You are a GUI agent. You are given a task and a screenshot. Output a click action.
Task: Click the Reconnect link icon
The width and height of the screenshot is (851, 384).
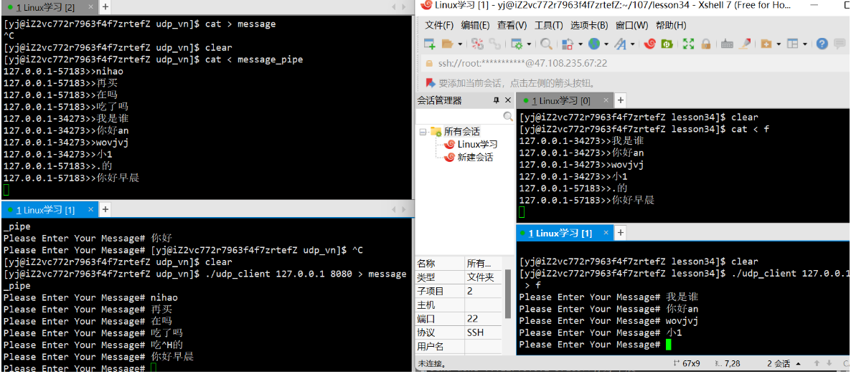pyautogui.click(x=494, y=44)
